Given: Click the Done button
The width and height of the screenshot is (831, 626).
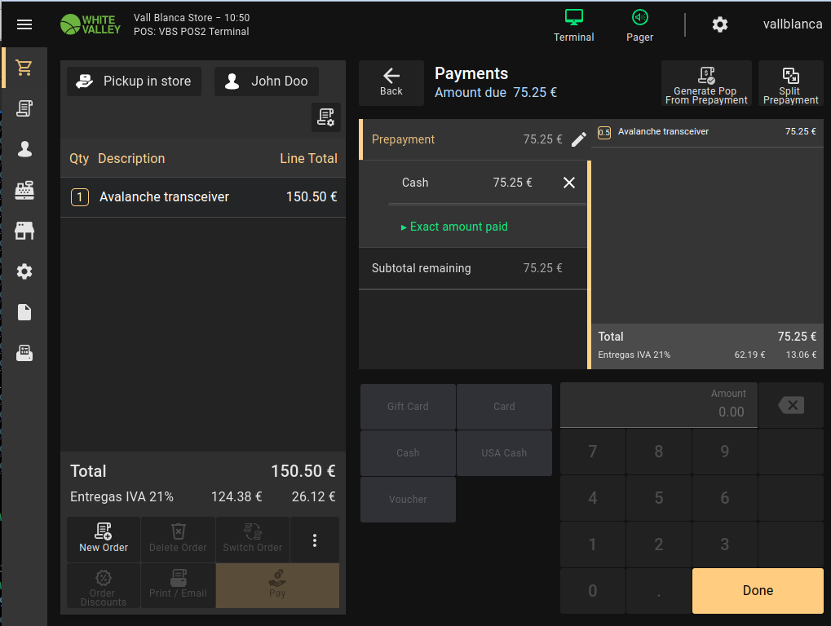Looking at the screenshot, I should click(758, 591).
